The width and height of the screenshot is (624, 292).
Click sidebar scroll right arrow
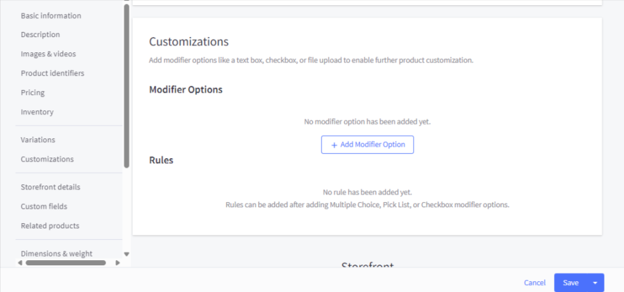click(117, 263)
